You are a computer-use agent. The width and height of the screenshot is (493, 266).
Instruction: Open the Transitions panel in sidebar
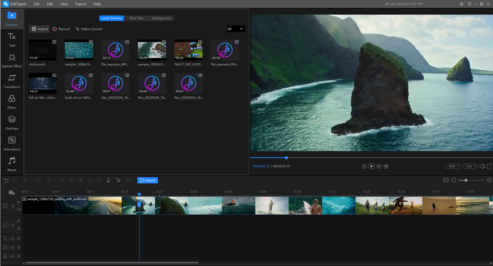tap(12, 81)
